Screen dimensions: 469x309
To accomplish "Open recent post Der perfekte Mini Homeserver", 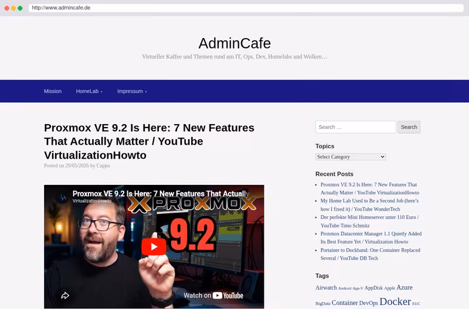I will click(x=369, y=221).
